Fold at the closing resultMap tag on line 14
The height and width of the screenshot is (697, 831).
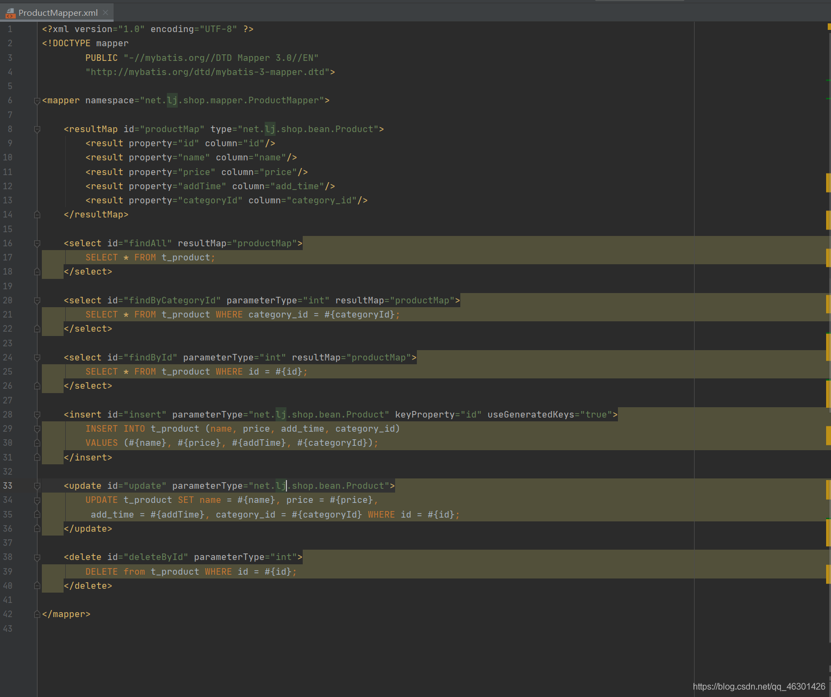pos(37,215)
